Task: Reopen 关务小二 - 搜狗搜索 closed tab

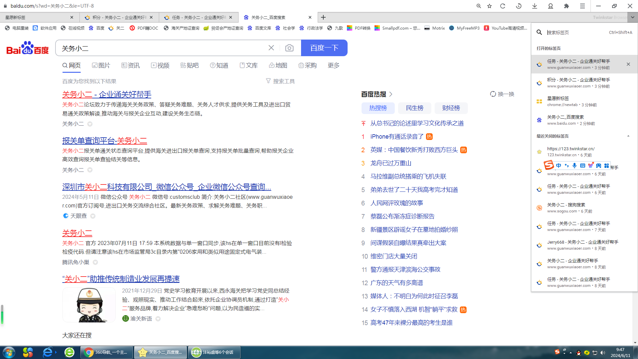Action: 584,208
